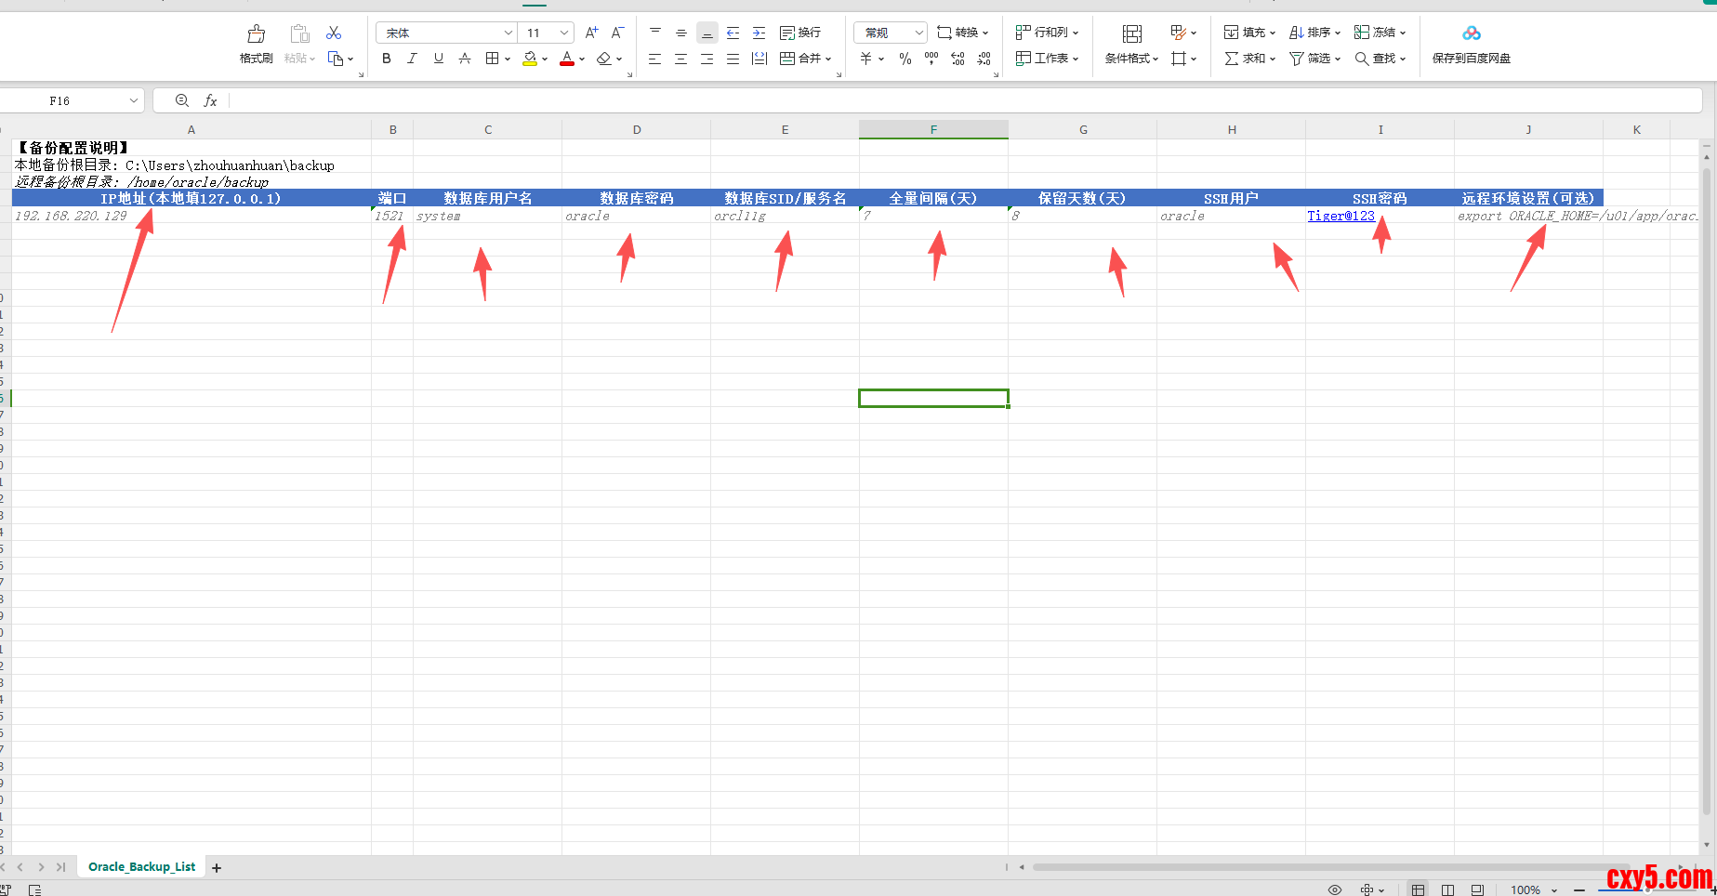Click the increase font size icon
This screenshot has width=1717, height=896.
click(591, 33)
